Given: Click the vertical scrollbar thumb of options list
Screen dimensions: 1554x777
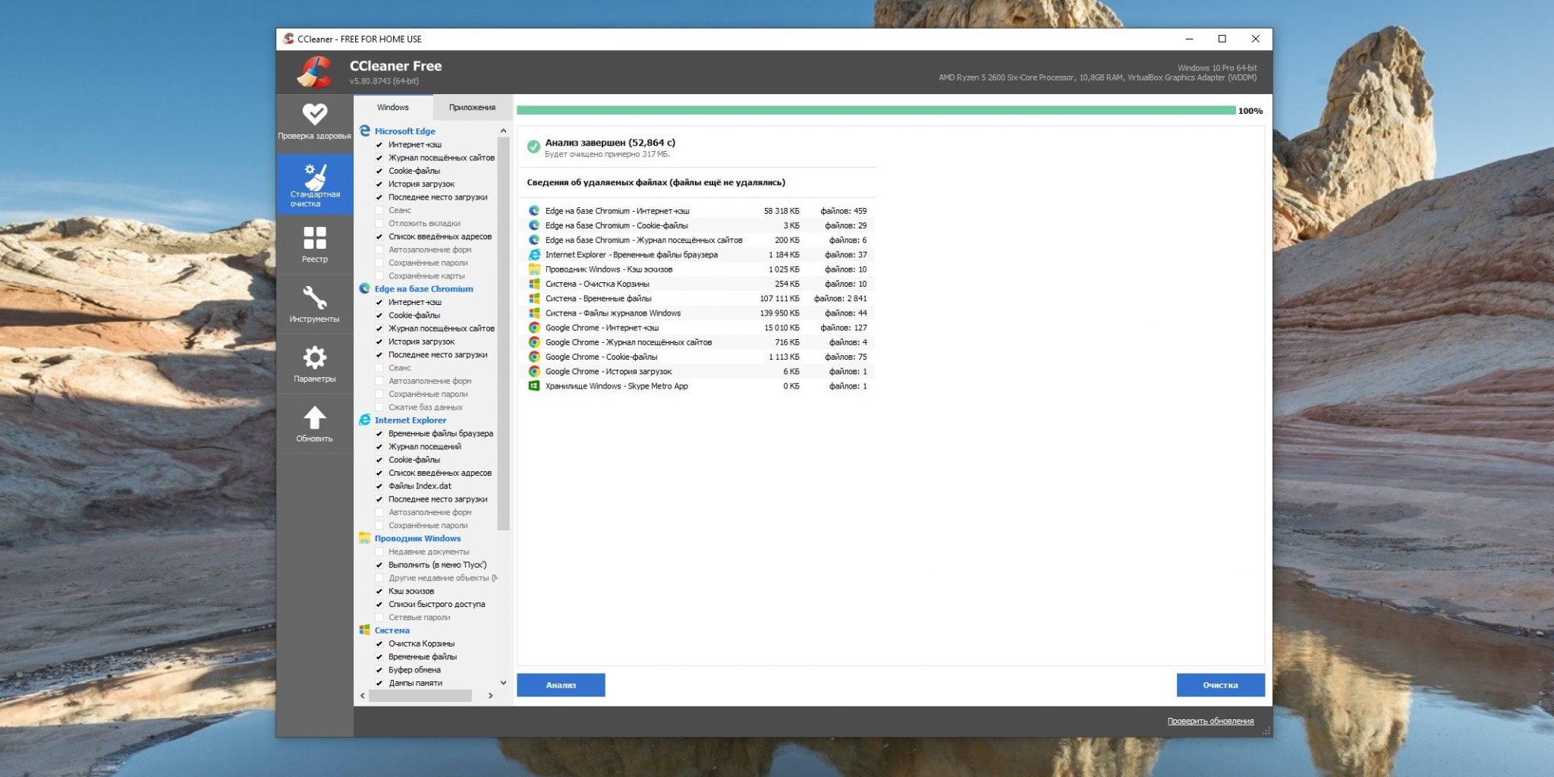Looking at the screenshot, I should (x=503, y=334).
